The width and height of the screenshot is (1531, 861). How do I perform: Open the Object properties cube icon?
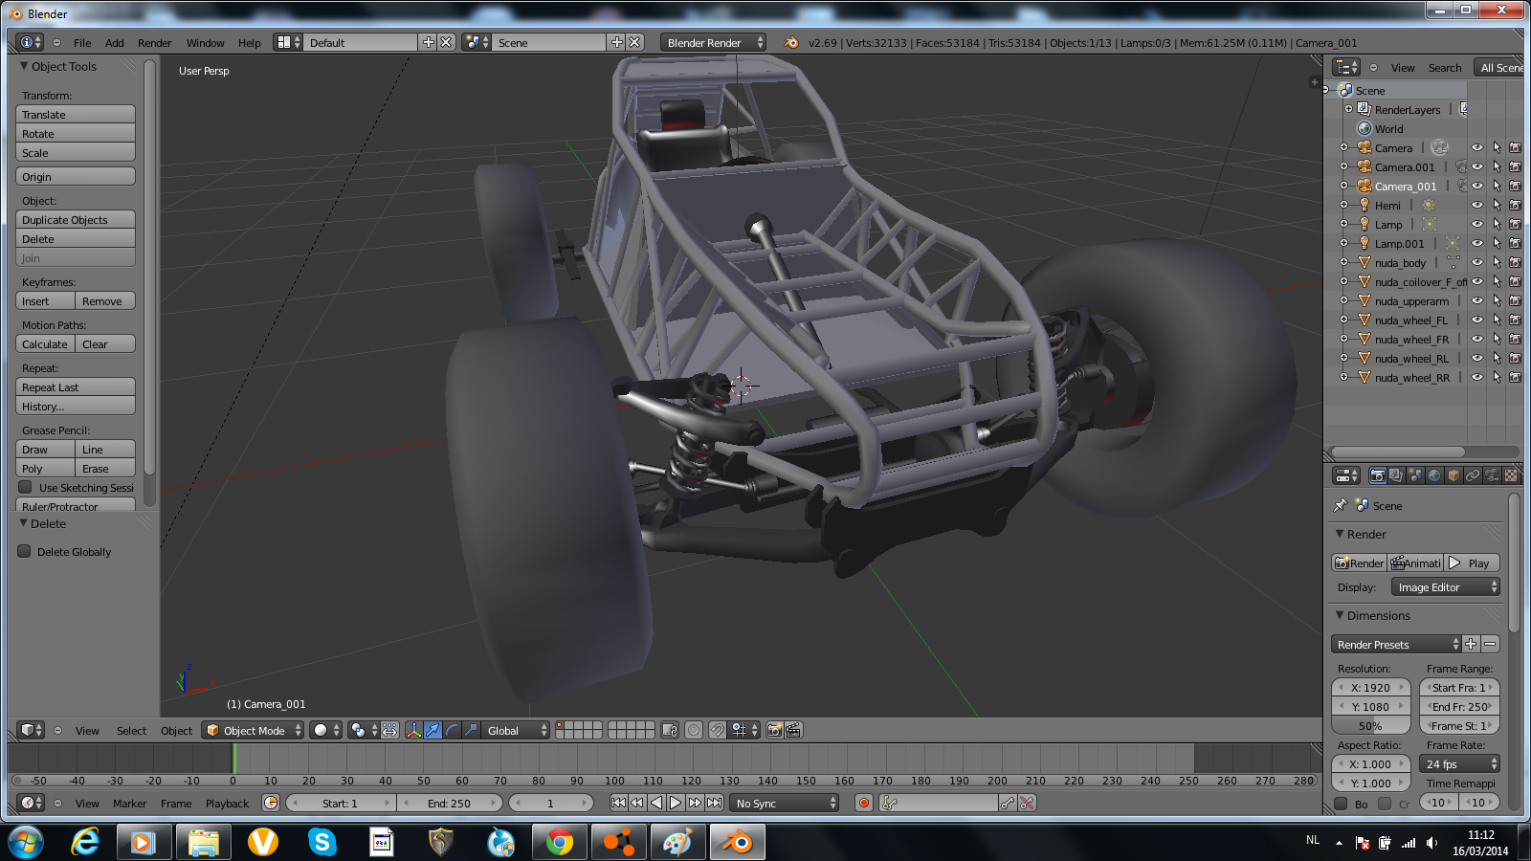pos(1453,475)
